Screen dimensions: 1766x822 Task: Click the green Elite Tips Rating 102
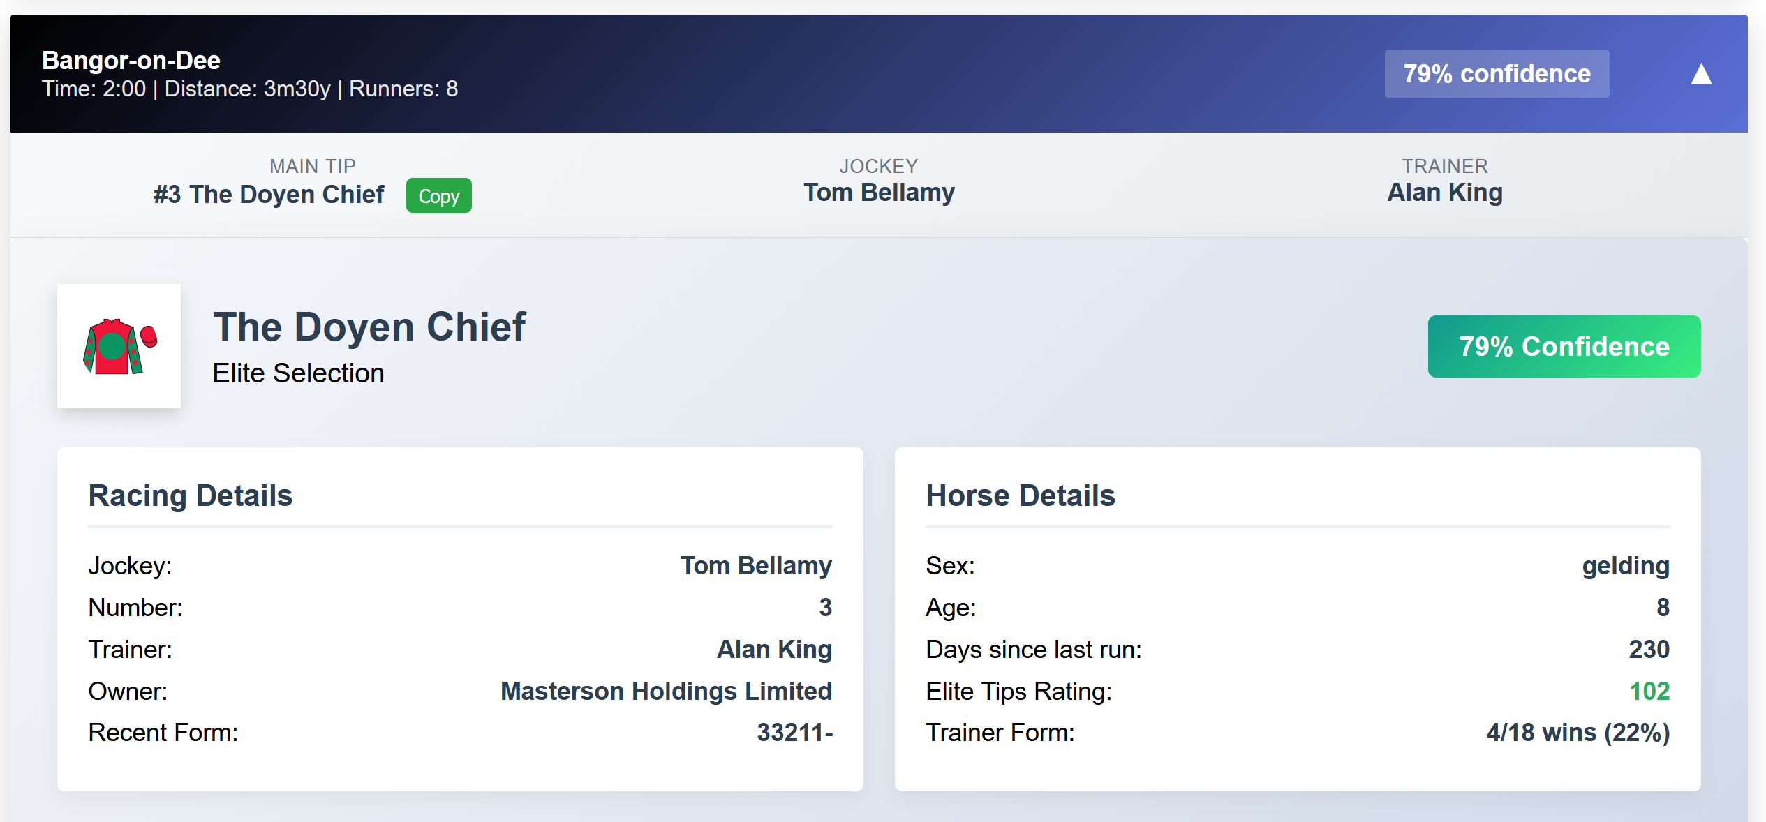(x=1649, y=692)
